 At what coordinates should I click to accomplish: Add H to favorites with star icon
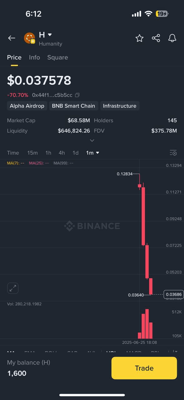[x=139, y=38]
